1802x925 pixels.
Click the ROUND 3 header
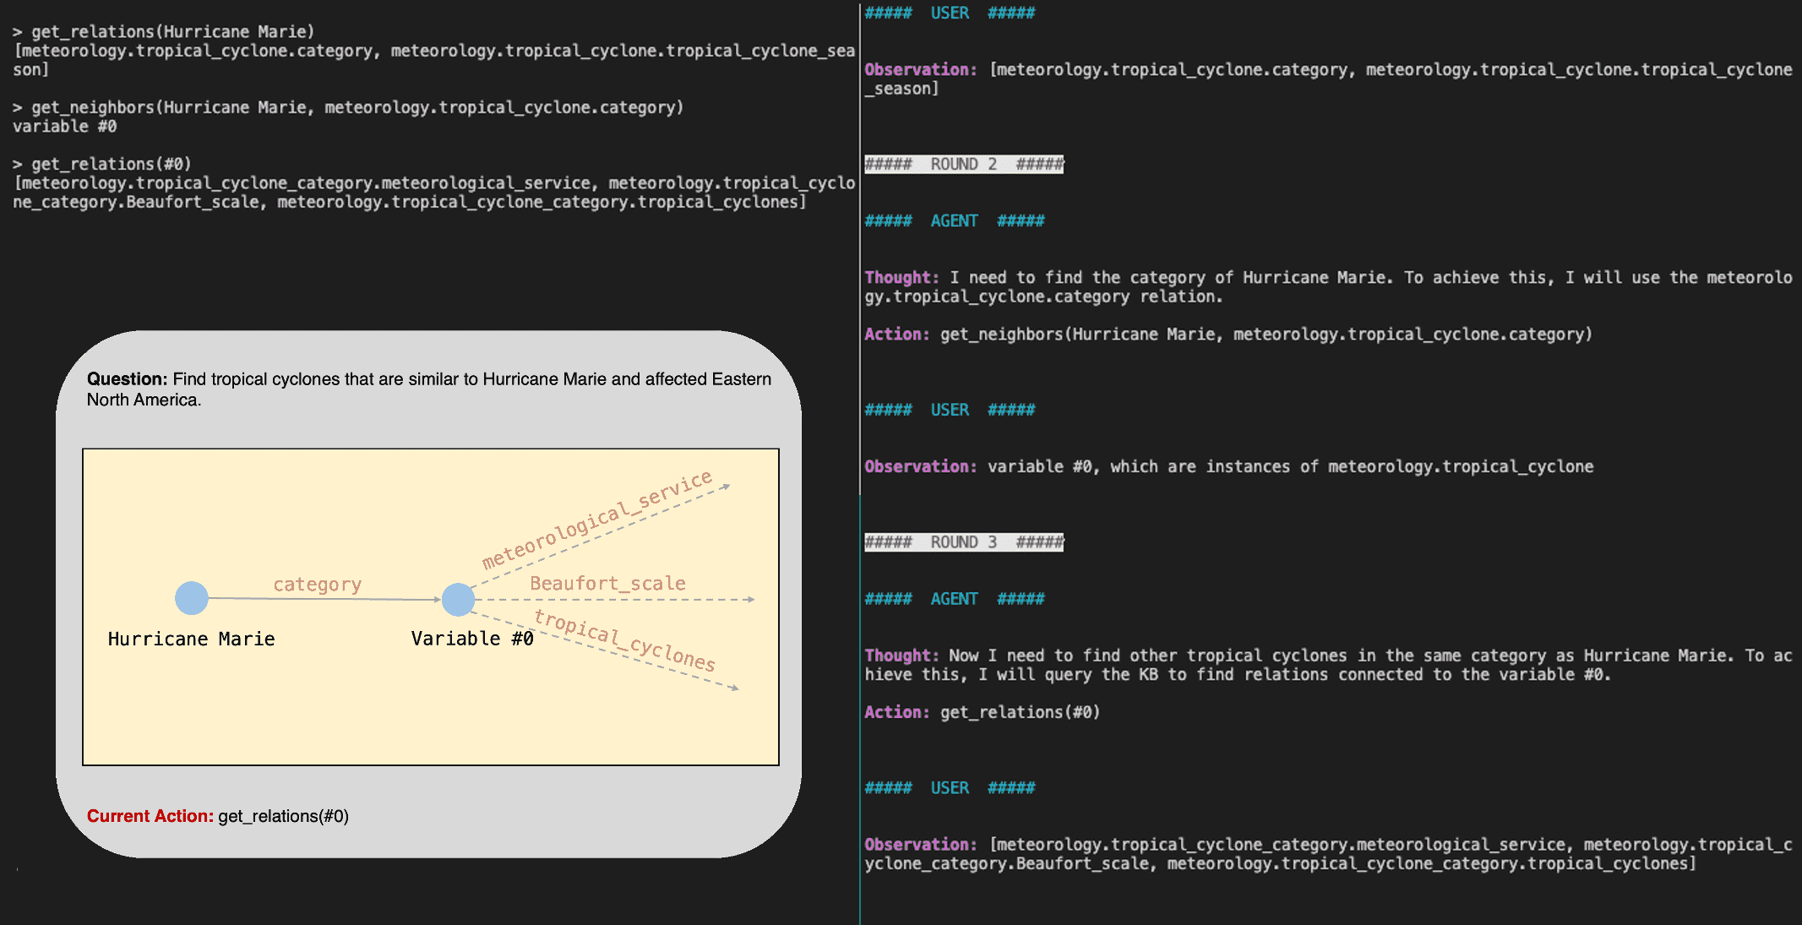coord(963,542)
